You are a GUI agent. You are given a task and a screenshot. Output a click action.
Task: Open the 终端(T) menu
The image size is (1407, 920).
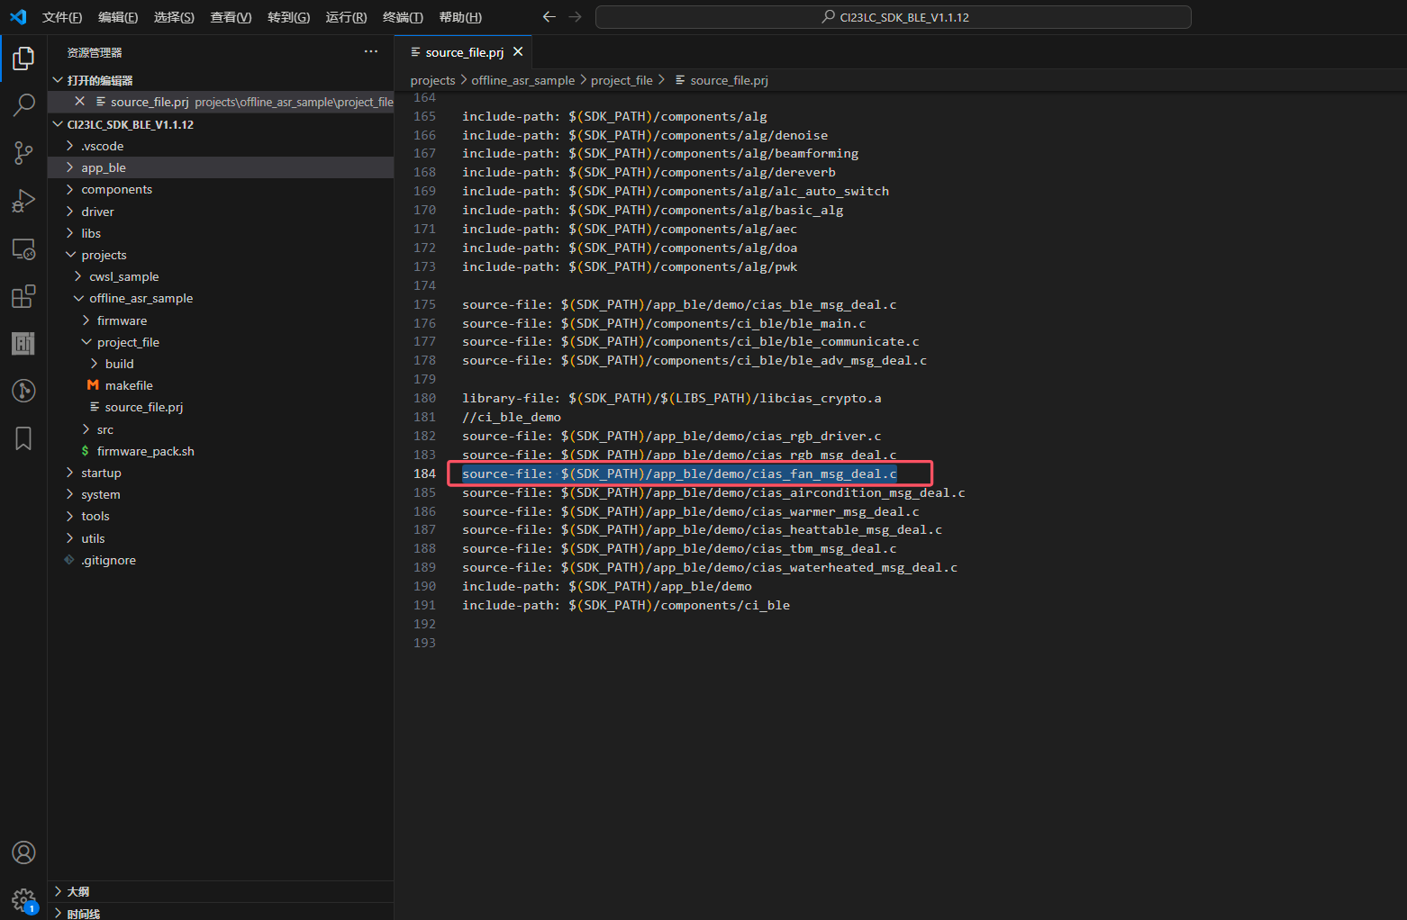point(403,17)
